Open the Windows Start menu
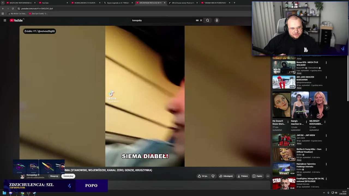The image size is (349, 196). click(x=4, y=193)
